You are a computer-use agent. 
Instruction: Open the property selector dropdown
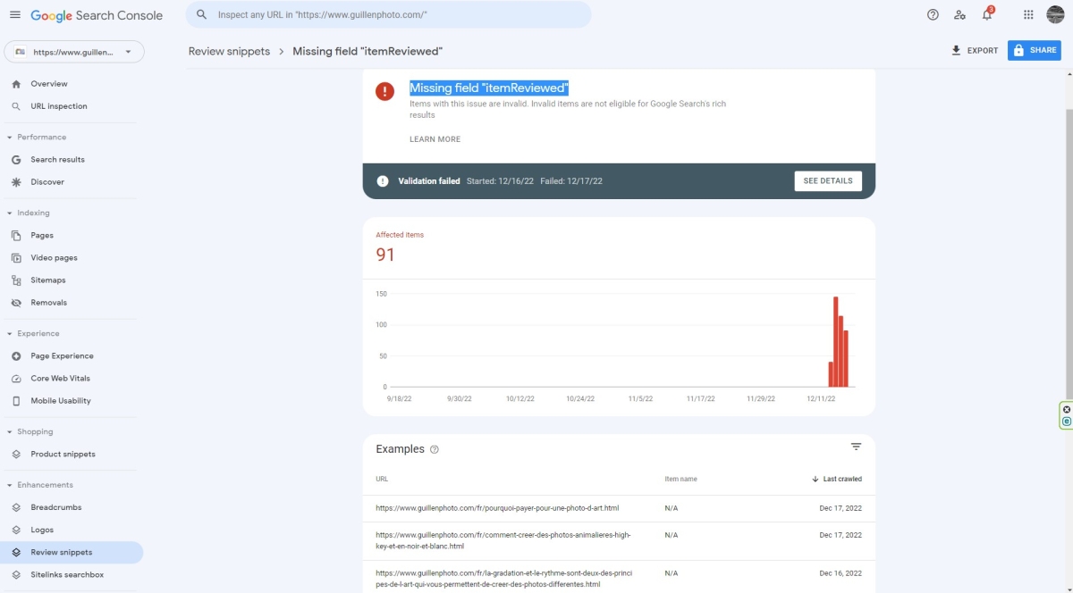73,52
